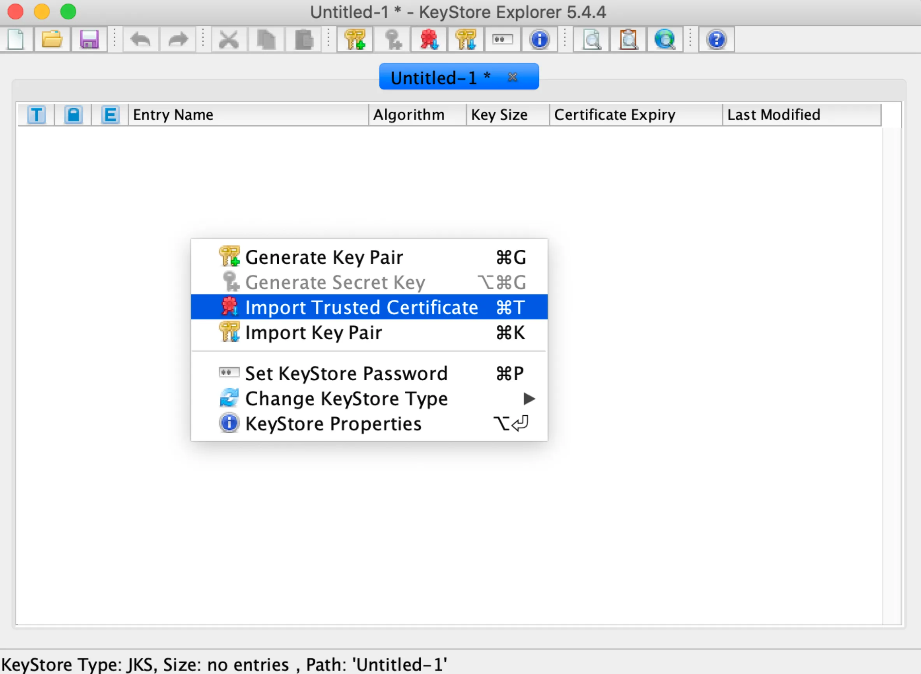Screen dimensions: 921x674
Task: Sort by the Algorithm column
Action: [x=418, y=115]
